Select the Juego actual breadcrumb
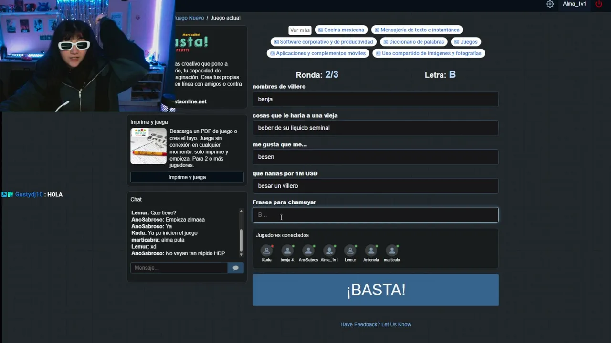Screen dimensions: 611x343 225,18
